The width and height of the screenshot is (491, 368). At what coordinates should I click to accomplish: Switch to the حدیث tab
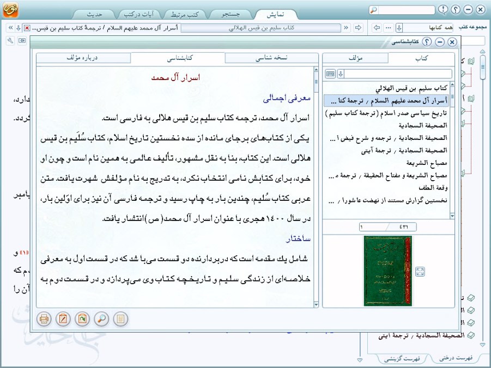(x=94, y=14)
